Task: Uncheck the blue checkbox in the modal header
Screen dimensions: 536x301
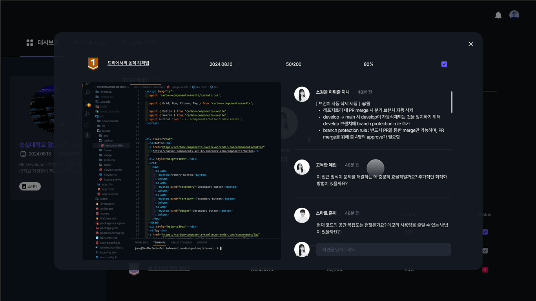Action: tap(444, 64)
